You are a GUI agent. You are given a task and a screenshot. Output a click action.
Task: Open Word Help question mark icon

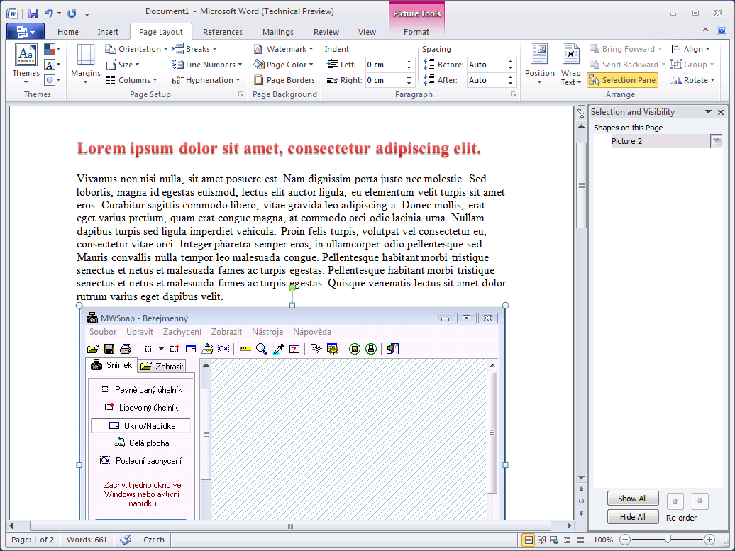[722, 31]
